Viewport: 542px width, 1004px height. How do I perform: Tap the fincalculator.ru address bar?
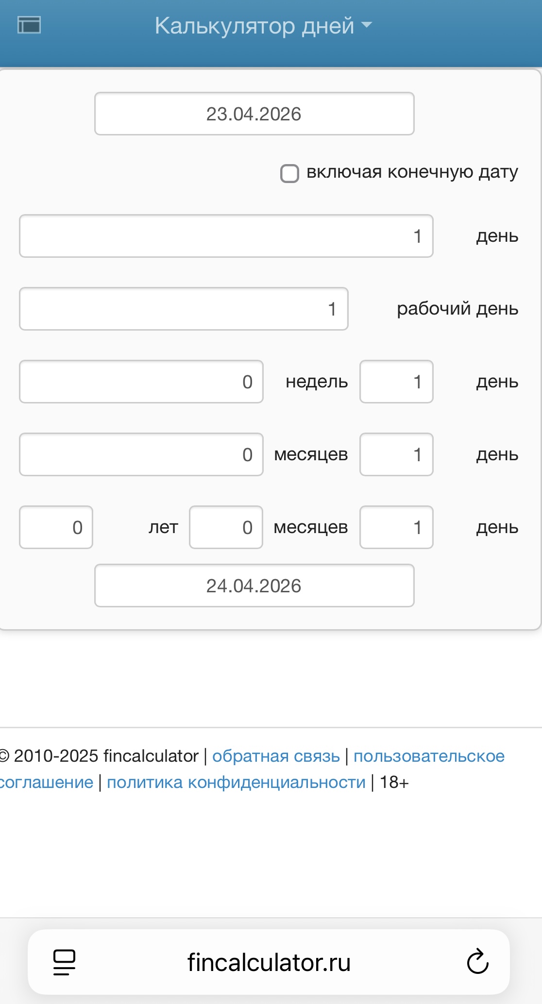click(269, 962)
